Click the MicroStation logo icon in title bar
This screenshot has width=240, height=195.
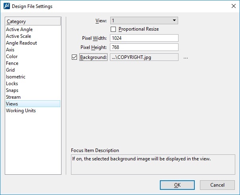7,6
